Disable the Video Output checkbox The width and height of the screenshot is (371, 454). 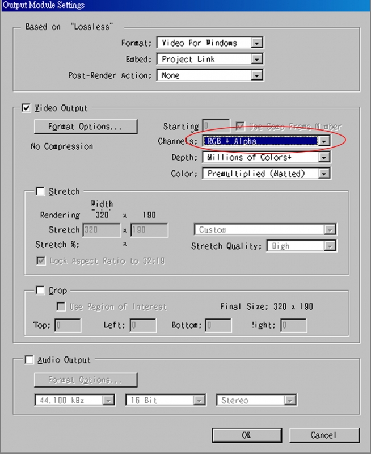coord(26,108)
